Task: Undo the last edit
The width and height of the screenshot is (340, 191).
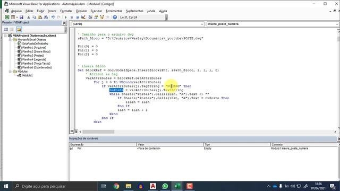Action: (53, 17)
